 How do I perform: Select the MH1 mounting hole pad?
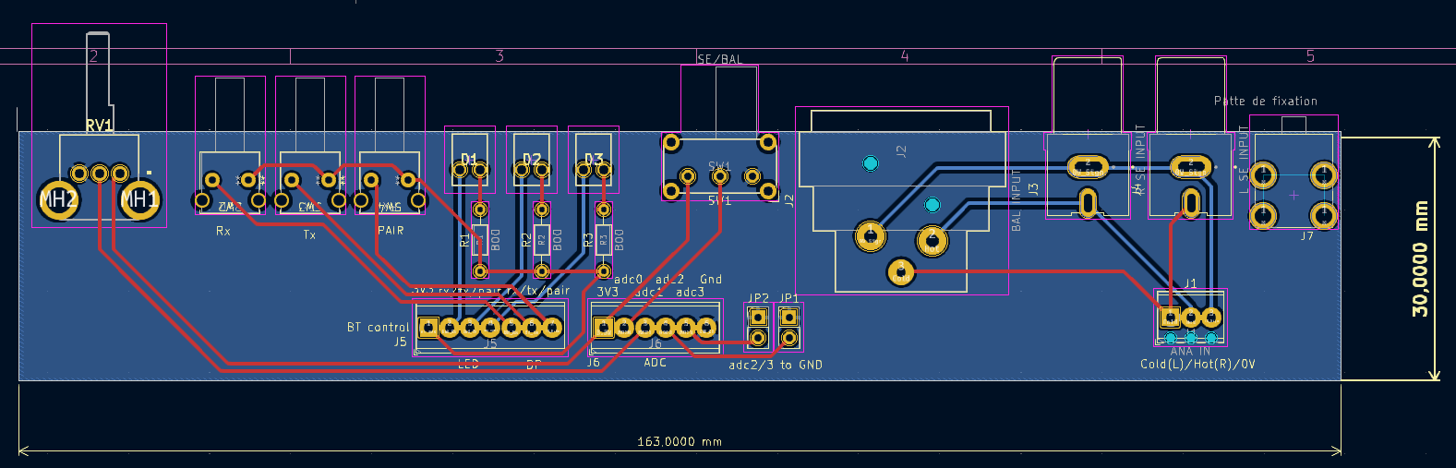click(139, 199)
